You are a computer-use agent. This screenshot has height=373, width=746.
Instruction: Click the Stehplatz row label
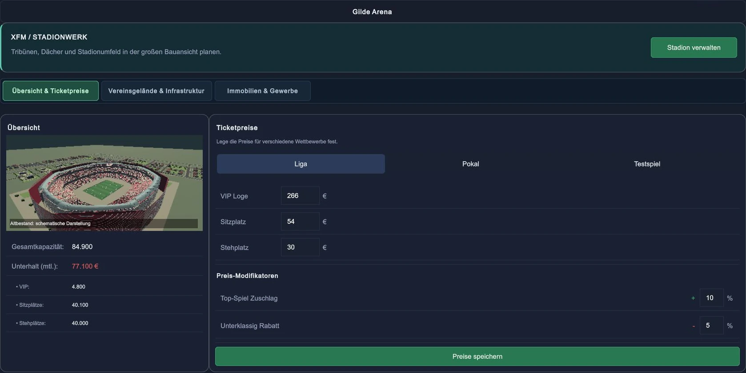(x=234, y=248)
